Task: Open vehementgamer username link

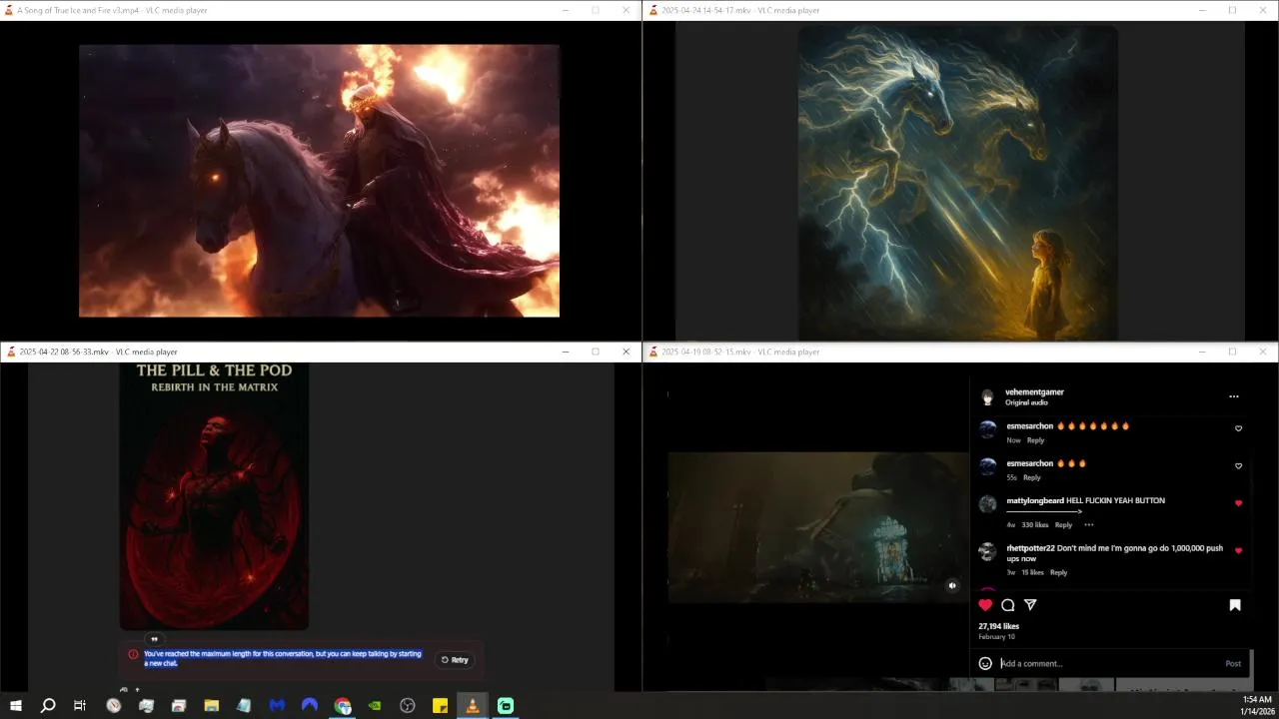Action: [1034, 392]
